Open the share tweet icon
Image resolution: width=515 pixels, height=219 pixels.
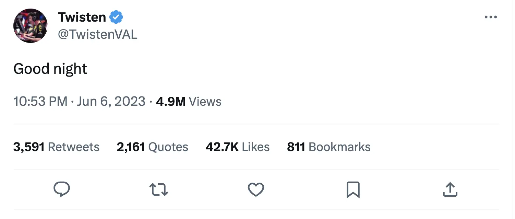[450, 189]
